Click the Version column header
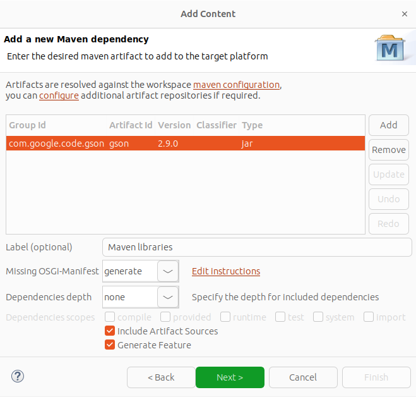Screen dimensions: 416x397 pos(174,125)
